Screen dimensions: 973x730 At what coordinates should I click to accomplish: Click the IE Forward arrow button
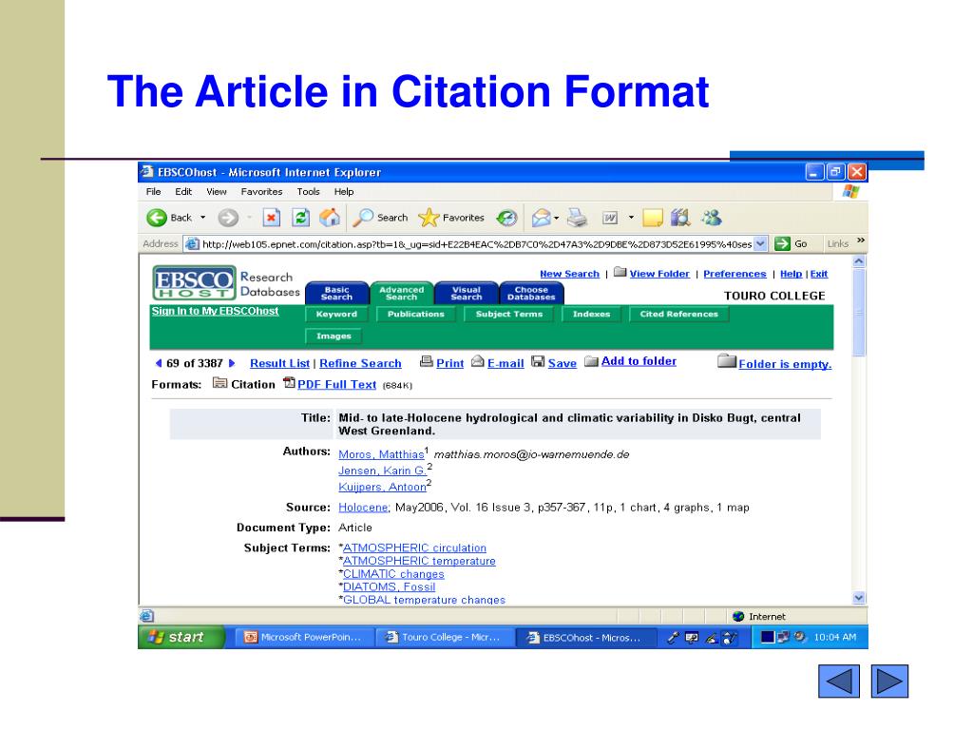tap(228, 218)
